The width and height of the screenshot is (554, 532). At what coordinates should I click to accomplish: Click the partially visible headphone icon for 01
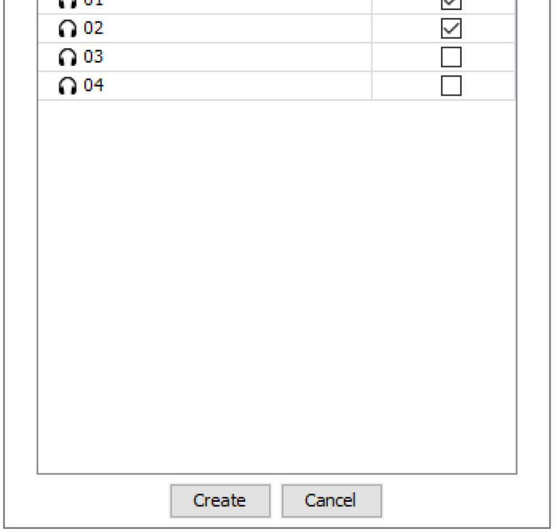[x=67, y=3]
